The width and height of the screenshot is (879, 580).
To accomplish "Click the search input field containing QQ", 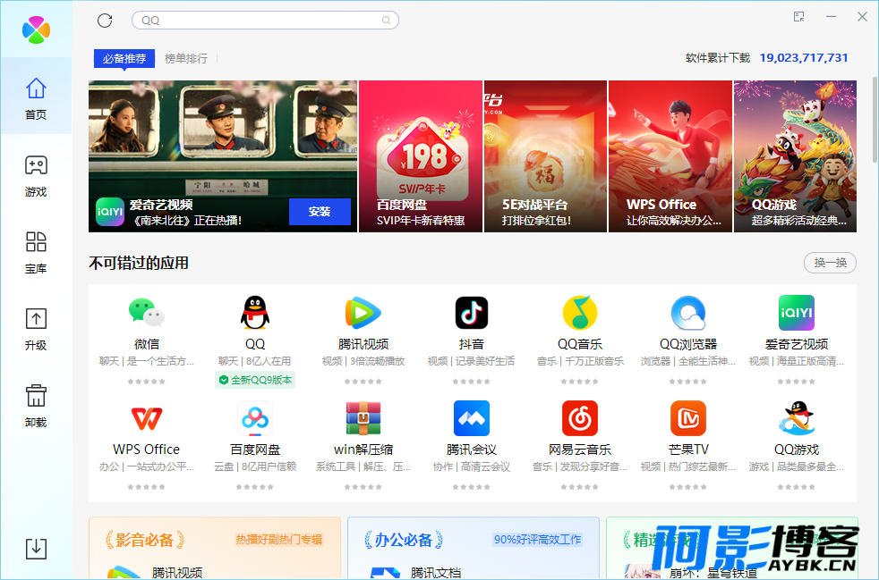I will click(x=265, y=21).
